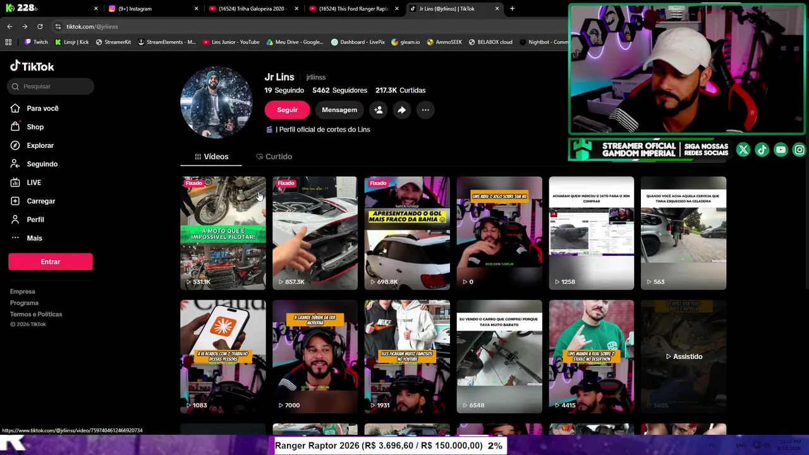Open the 'Gol mais fraco da Bahia' video
Viewport: 809px width, 455px height.
pyautogui.click(x=407, y=233)
